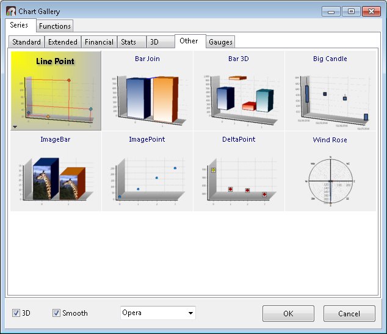Select the ImagePoint chart type
The height and width of the screenshot is (334, 387).
tap(147, 173)
